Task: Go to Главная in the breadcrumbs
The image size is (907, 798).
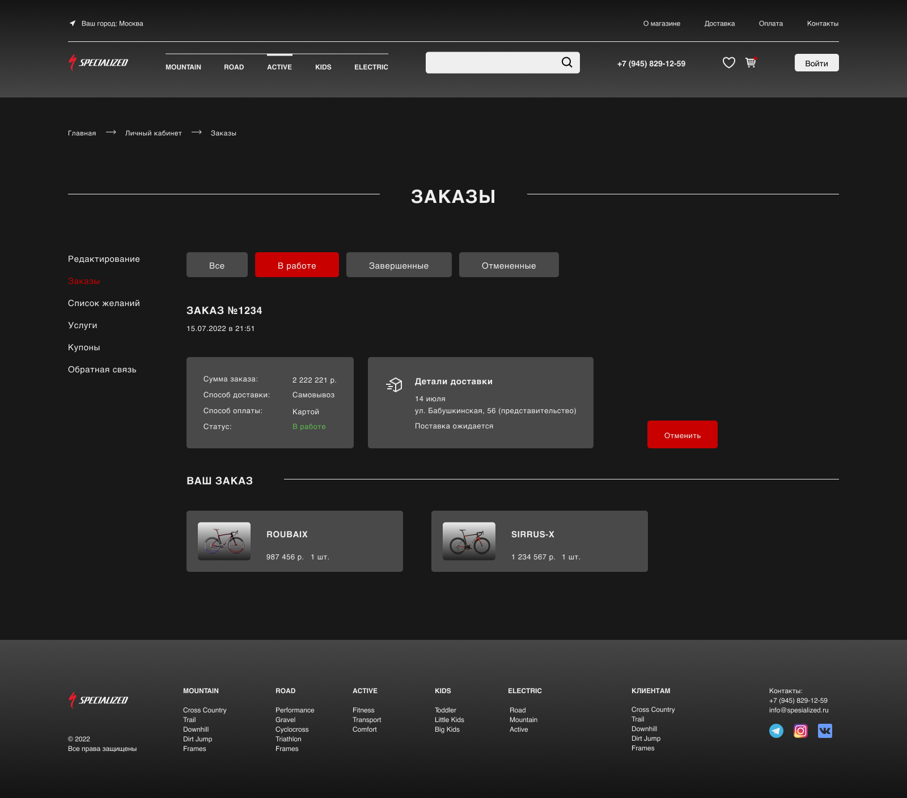Action: pyautogui.click(x=82, y=133)
